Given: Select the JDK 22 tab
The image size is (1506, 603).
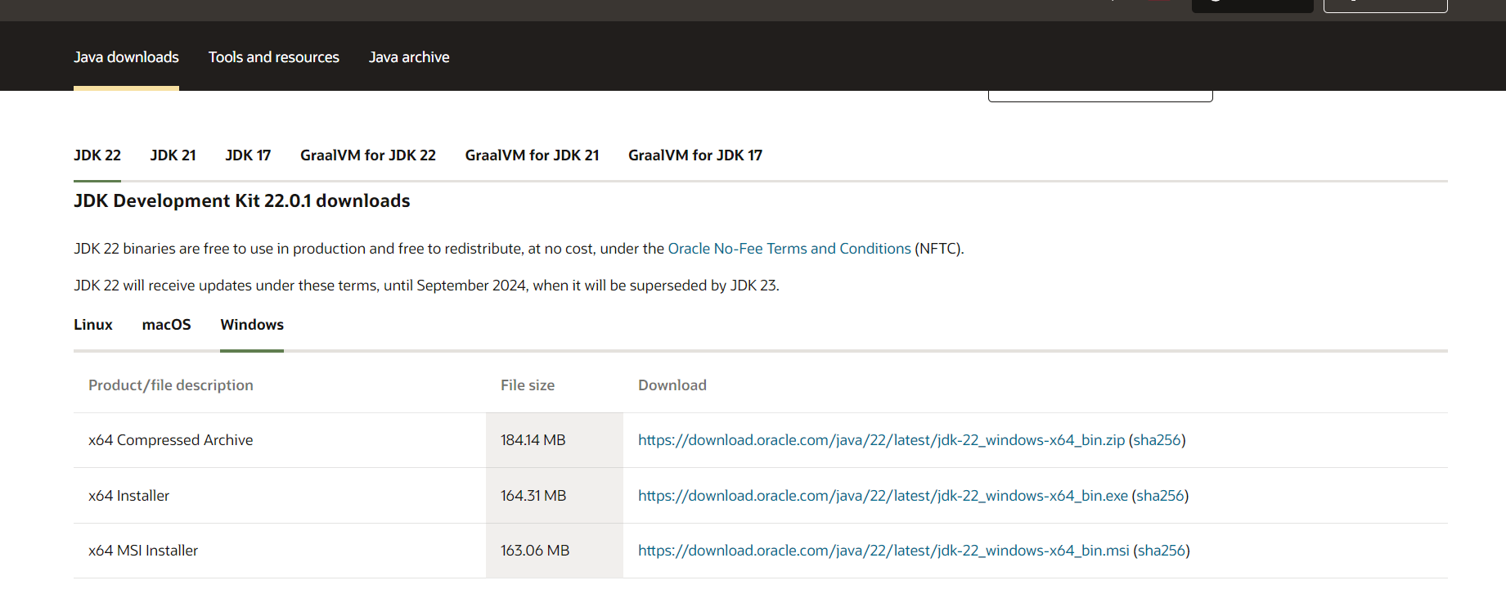Looking at the screenshot, I should 97,155.
